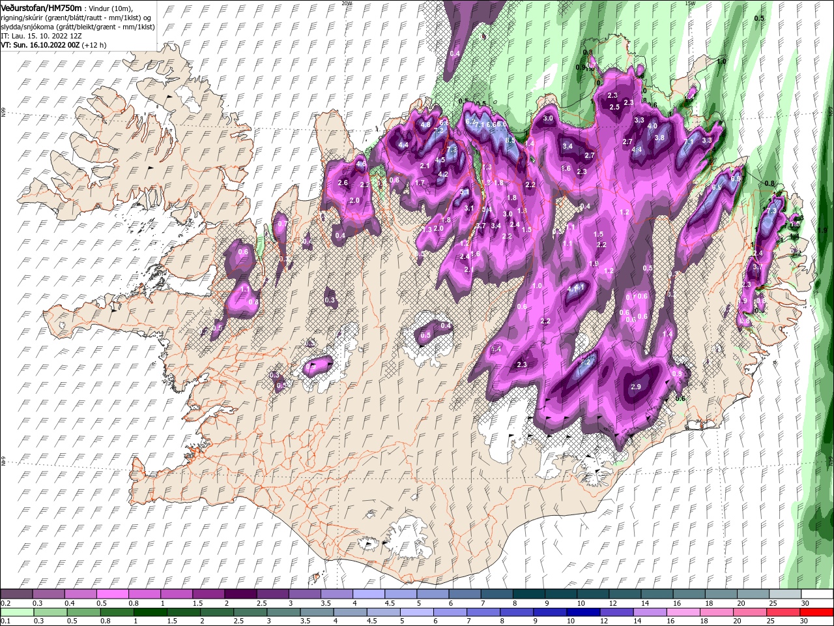Click the 4.5 snowfall value on the map

[440, 160]
